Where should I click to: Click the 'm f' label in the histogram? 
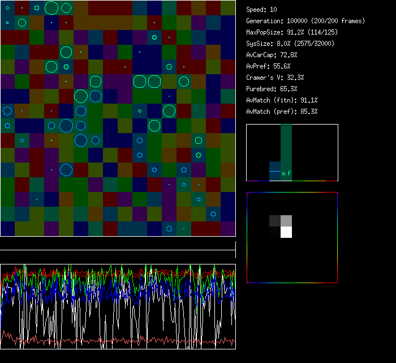286,174
